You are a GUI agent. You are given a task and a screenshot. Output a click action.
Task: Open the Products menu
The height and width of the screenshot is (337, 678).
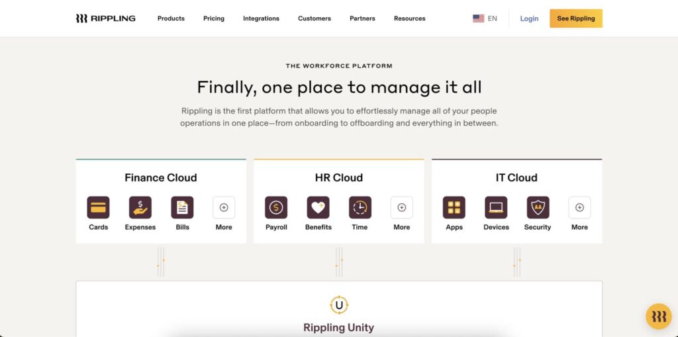tap(171, 19)
